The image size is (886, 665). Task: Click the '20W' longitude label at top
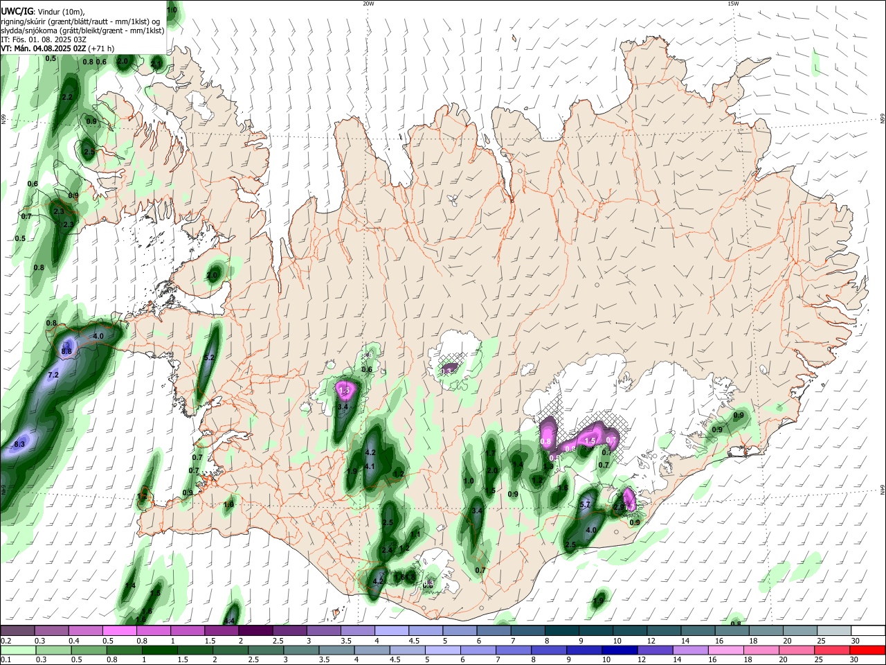368,3
